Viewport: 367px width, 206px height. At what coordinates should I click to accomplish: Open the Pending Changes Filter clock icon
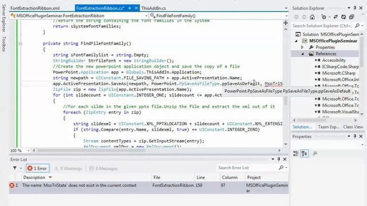tap(323, 17)
